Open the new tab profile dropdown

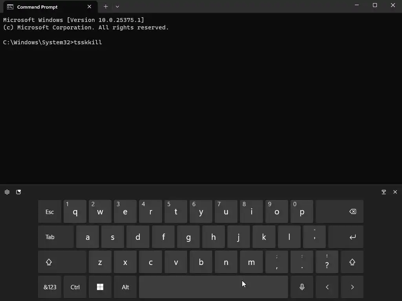pos(117,7)
